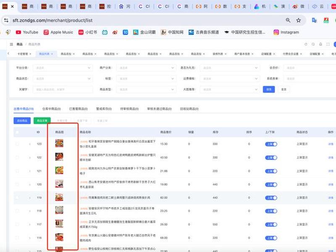Select the 回收站商品(0) tab
Screen dimensions: 336x252
[x=189, y=109]
